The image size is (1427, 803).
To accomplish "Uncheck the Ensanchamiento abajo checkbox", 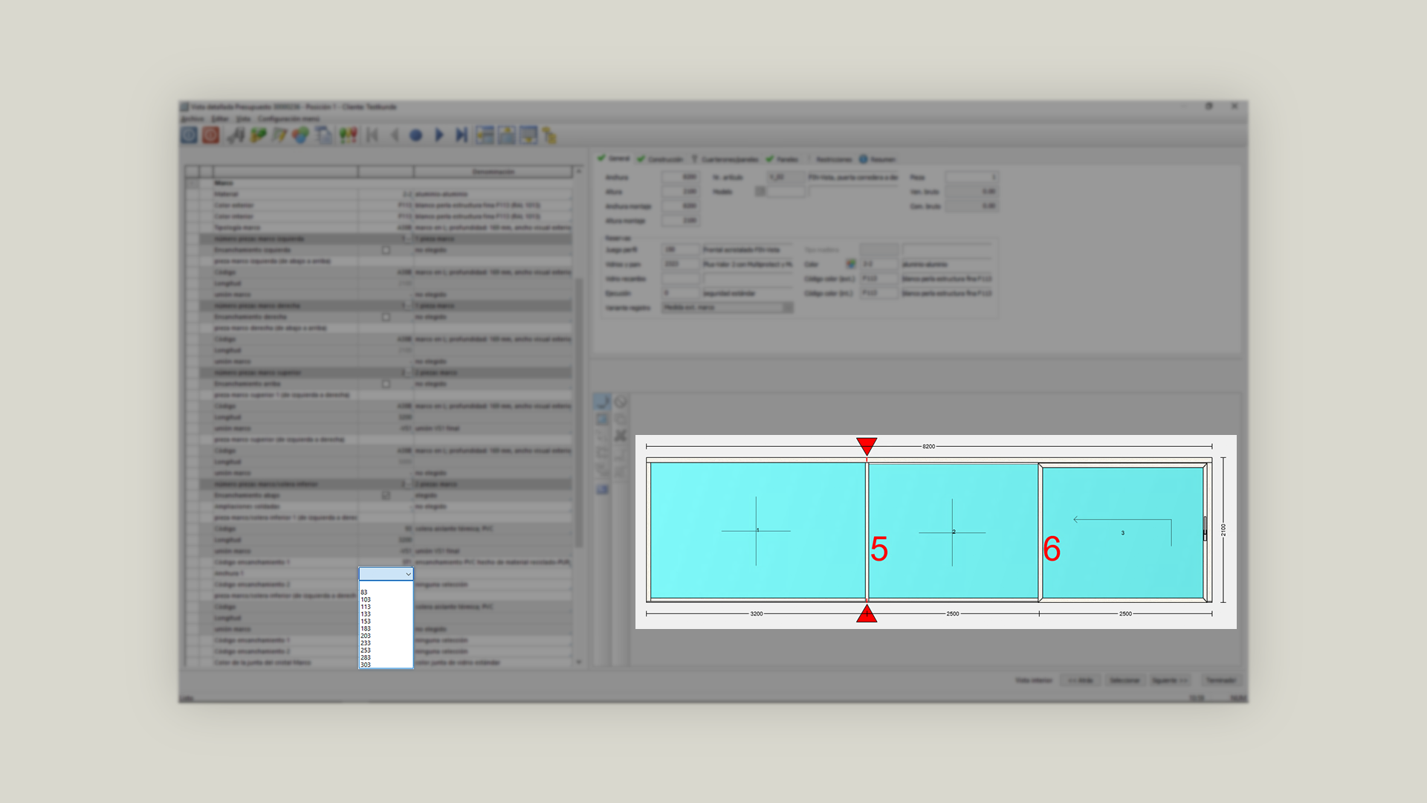I will 386,496.
